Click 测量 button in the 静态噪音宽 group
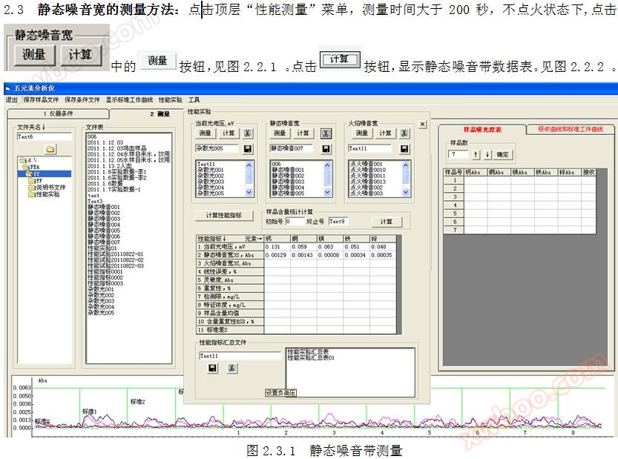Viewport: 618px width, 459px height. point(280,133)
